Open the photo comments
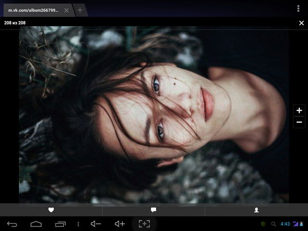This screenshot has height=231, width=308. [x=153, y=210]
